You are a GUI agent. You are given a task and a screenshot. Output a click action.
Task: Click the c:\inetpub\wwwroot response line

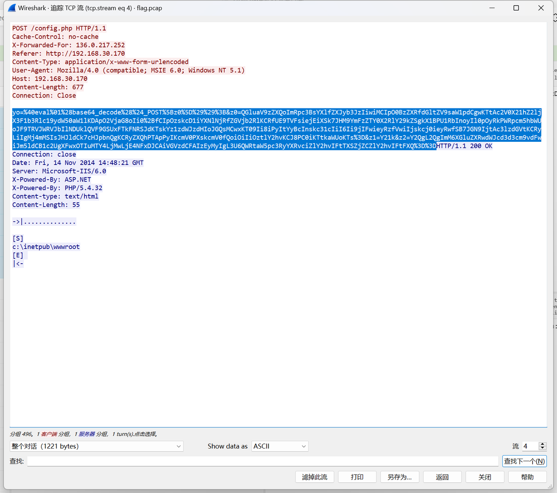[46, 247]
